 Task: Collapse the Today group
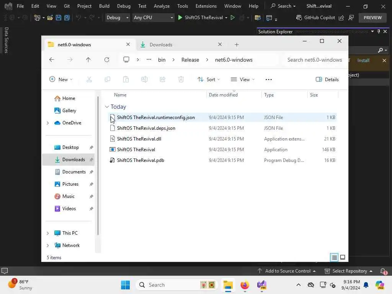pyautogui.click(x=107, y=107)
